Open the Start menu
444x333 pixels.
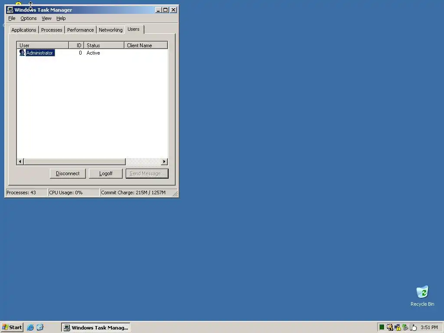coord(12,328)
